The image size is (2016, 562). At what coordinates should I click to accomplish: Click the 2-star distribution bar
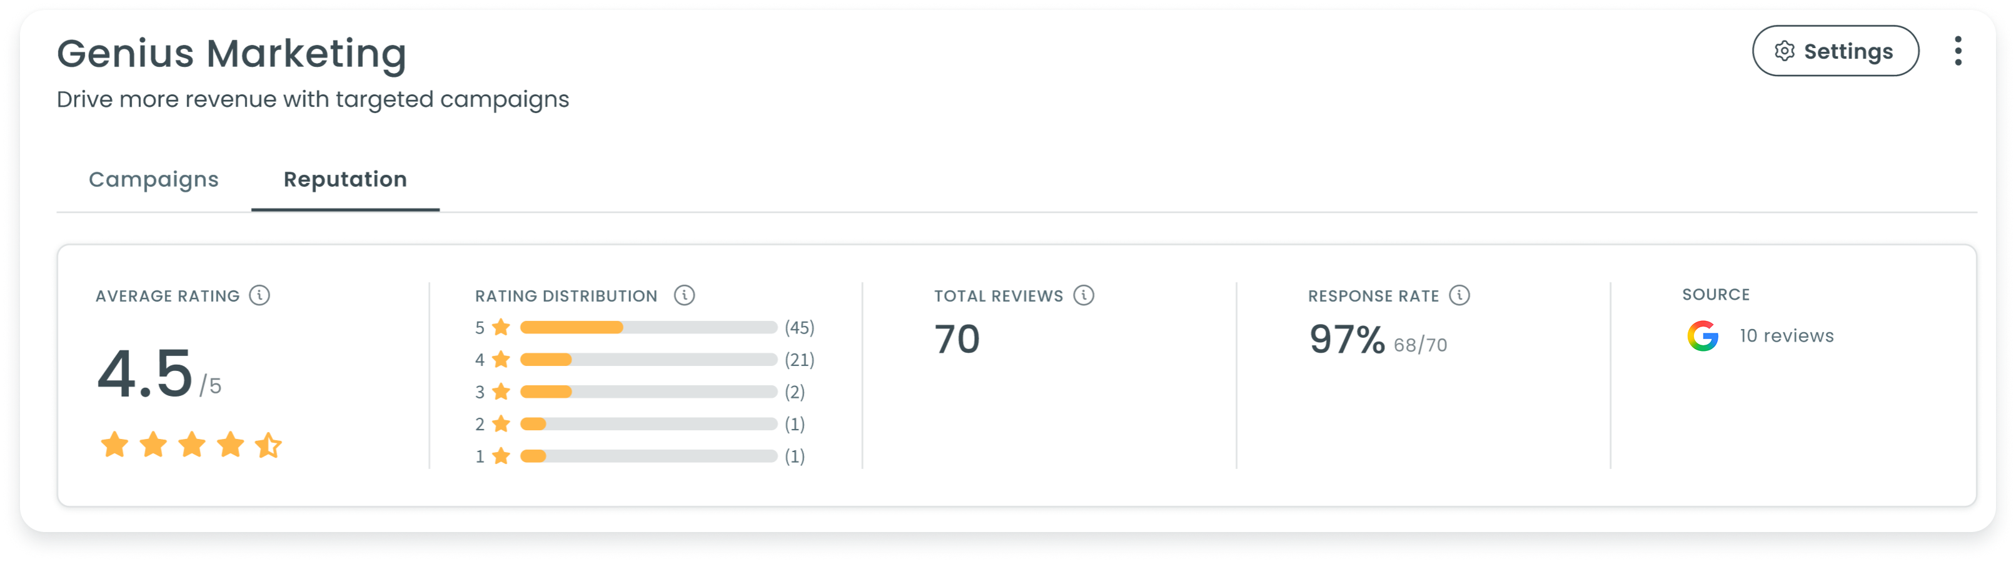tap(648, 423)
